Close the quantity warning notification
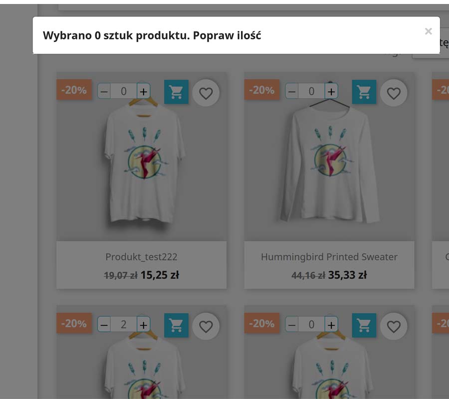449x399 pixels. coord(428,31)
